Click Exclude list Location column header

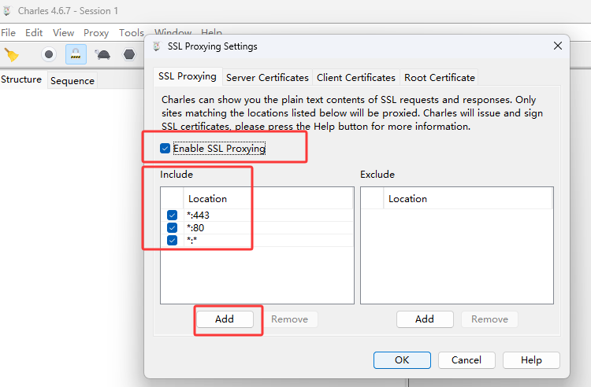468,198
